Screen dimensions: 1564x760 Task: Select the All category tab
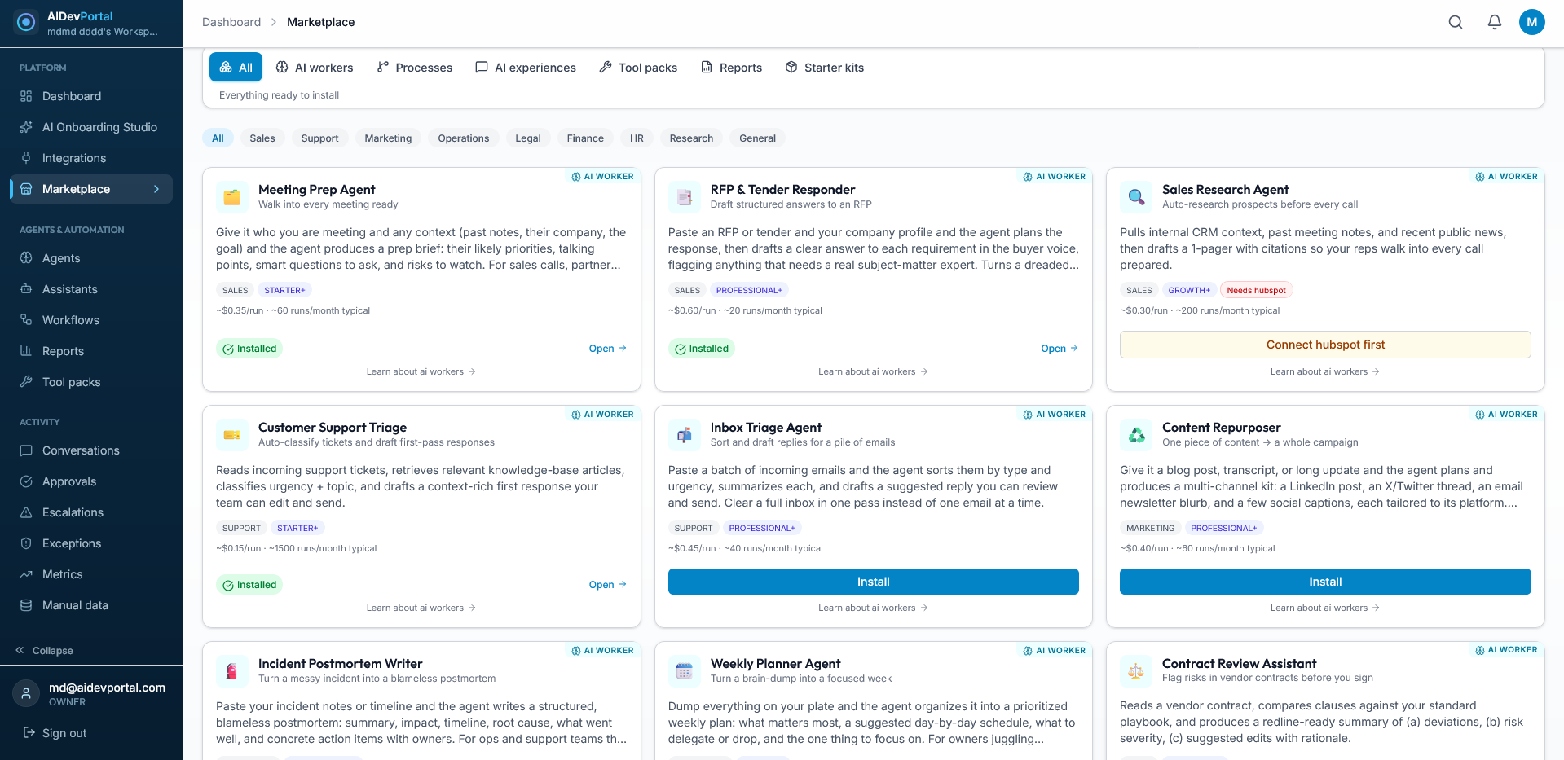point(236,68)
